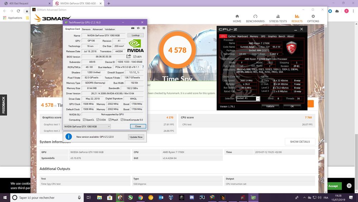Open the Caches tab in CPU-Z
Image resolution: width=358 pixels, height=202 pixels.
[x=232, y=36]
